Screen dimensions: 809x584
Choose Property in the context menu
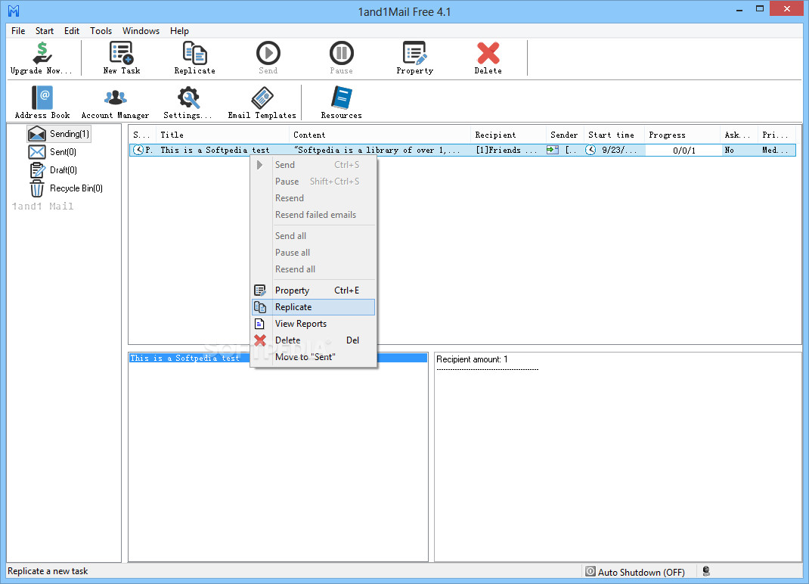click(313, 290)
